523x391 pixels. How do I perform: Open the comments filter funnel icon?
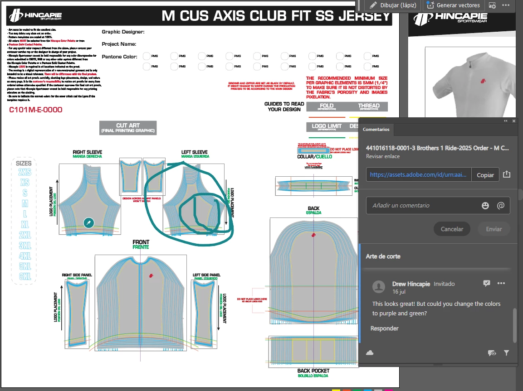pyautogui.click(x=506, y=353)
